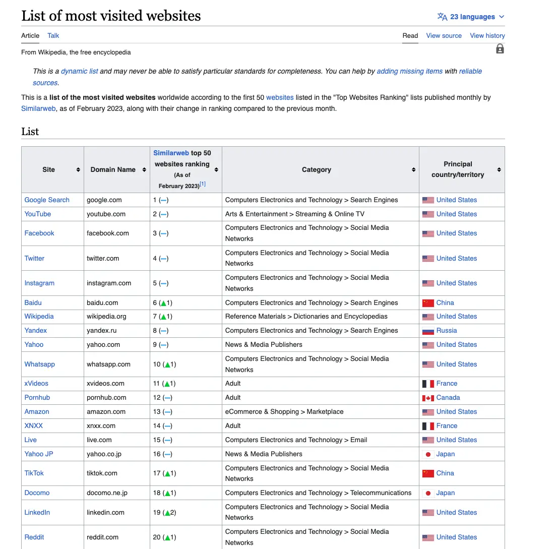
Task: Follow the 'adding missing items' link
Action: point(409,71)
